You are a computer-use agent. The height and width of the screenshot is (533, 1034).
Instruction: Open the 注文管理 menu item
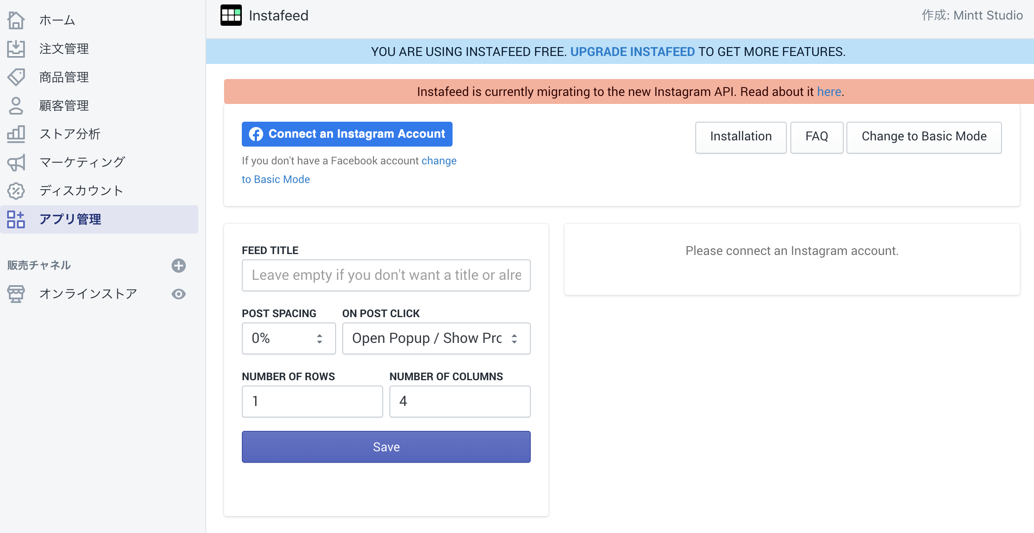pos(100,49)
